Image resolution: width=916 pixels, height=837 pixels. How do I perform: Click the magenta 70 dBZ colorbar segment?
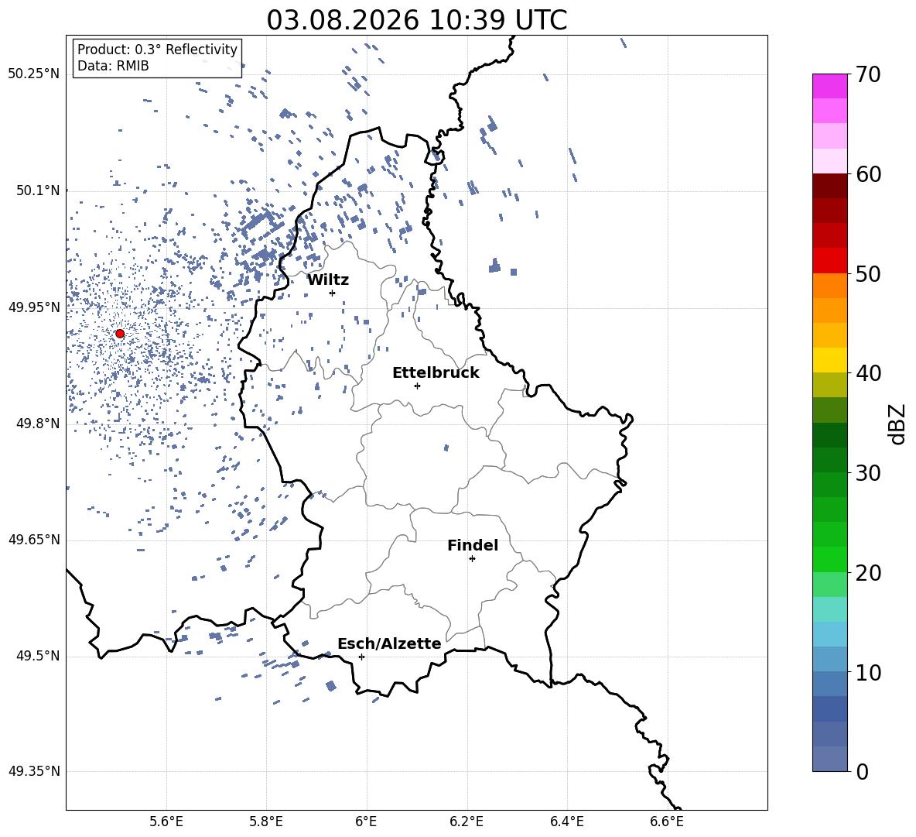829,86
